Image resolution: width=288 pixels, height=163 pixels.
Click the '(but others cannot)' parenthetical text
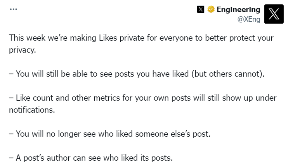pos(228,74)
